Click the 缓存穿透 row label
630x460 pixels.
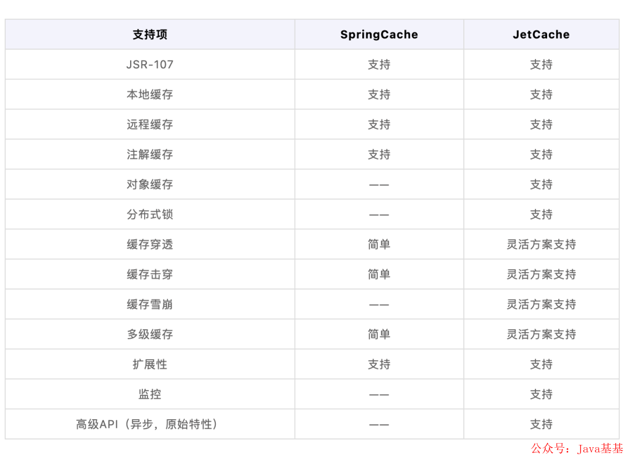[150, 244]
